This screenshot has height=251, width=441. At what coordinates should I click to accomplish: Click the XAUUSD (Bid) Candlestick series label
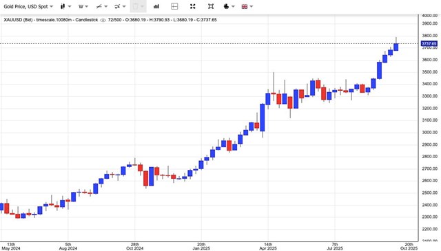click(x=50, y=20)
